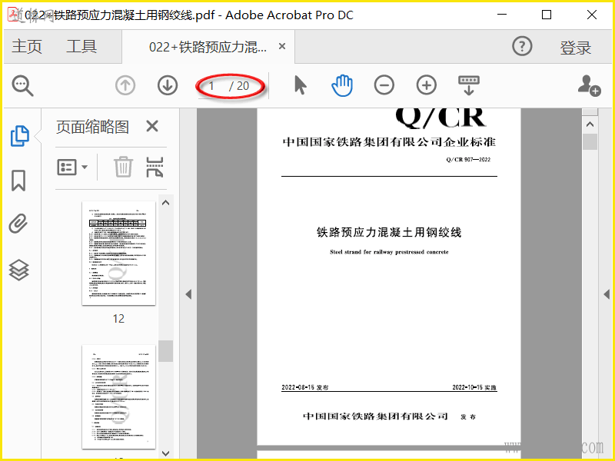The image size is (615, 461).
Task: Open the bookmarks panel icon
Action: pos(18,181)
